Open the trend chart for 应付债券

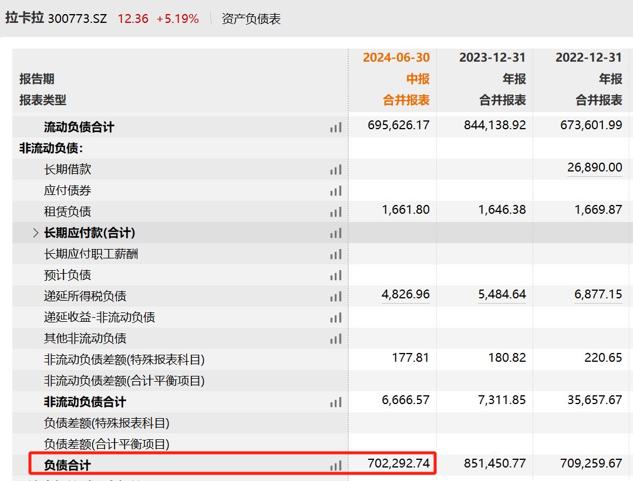pos(335,190)
